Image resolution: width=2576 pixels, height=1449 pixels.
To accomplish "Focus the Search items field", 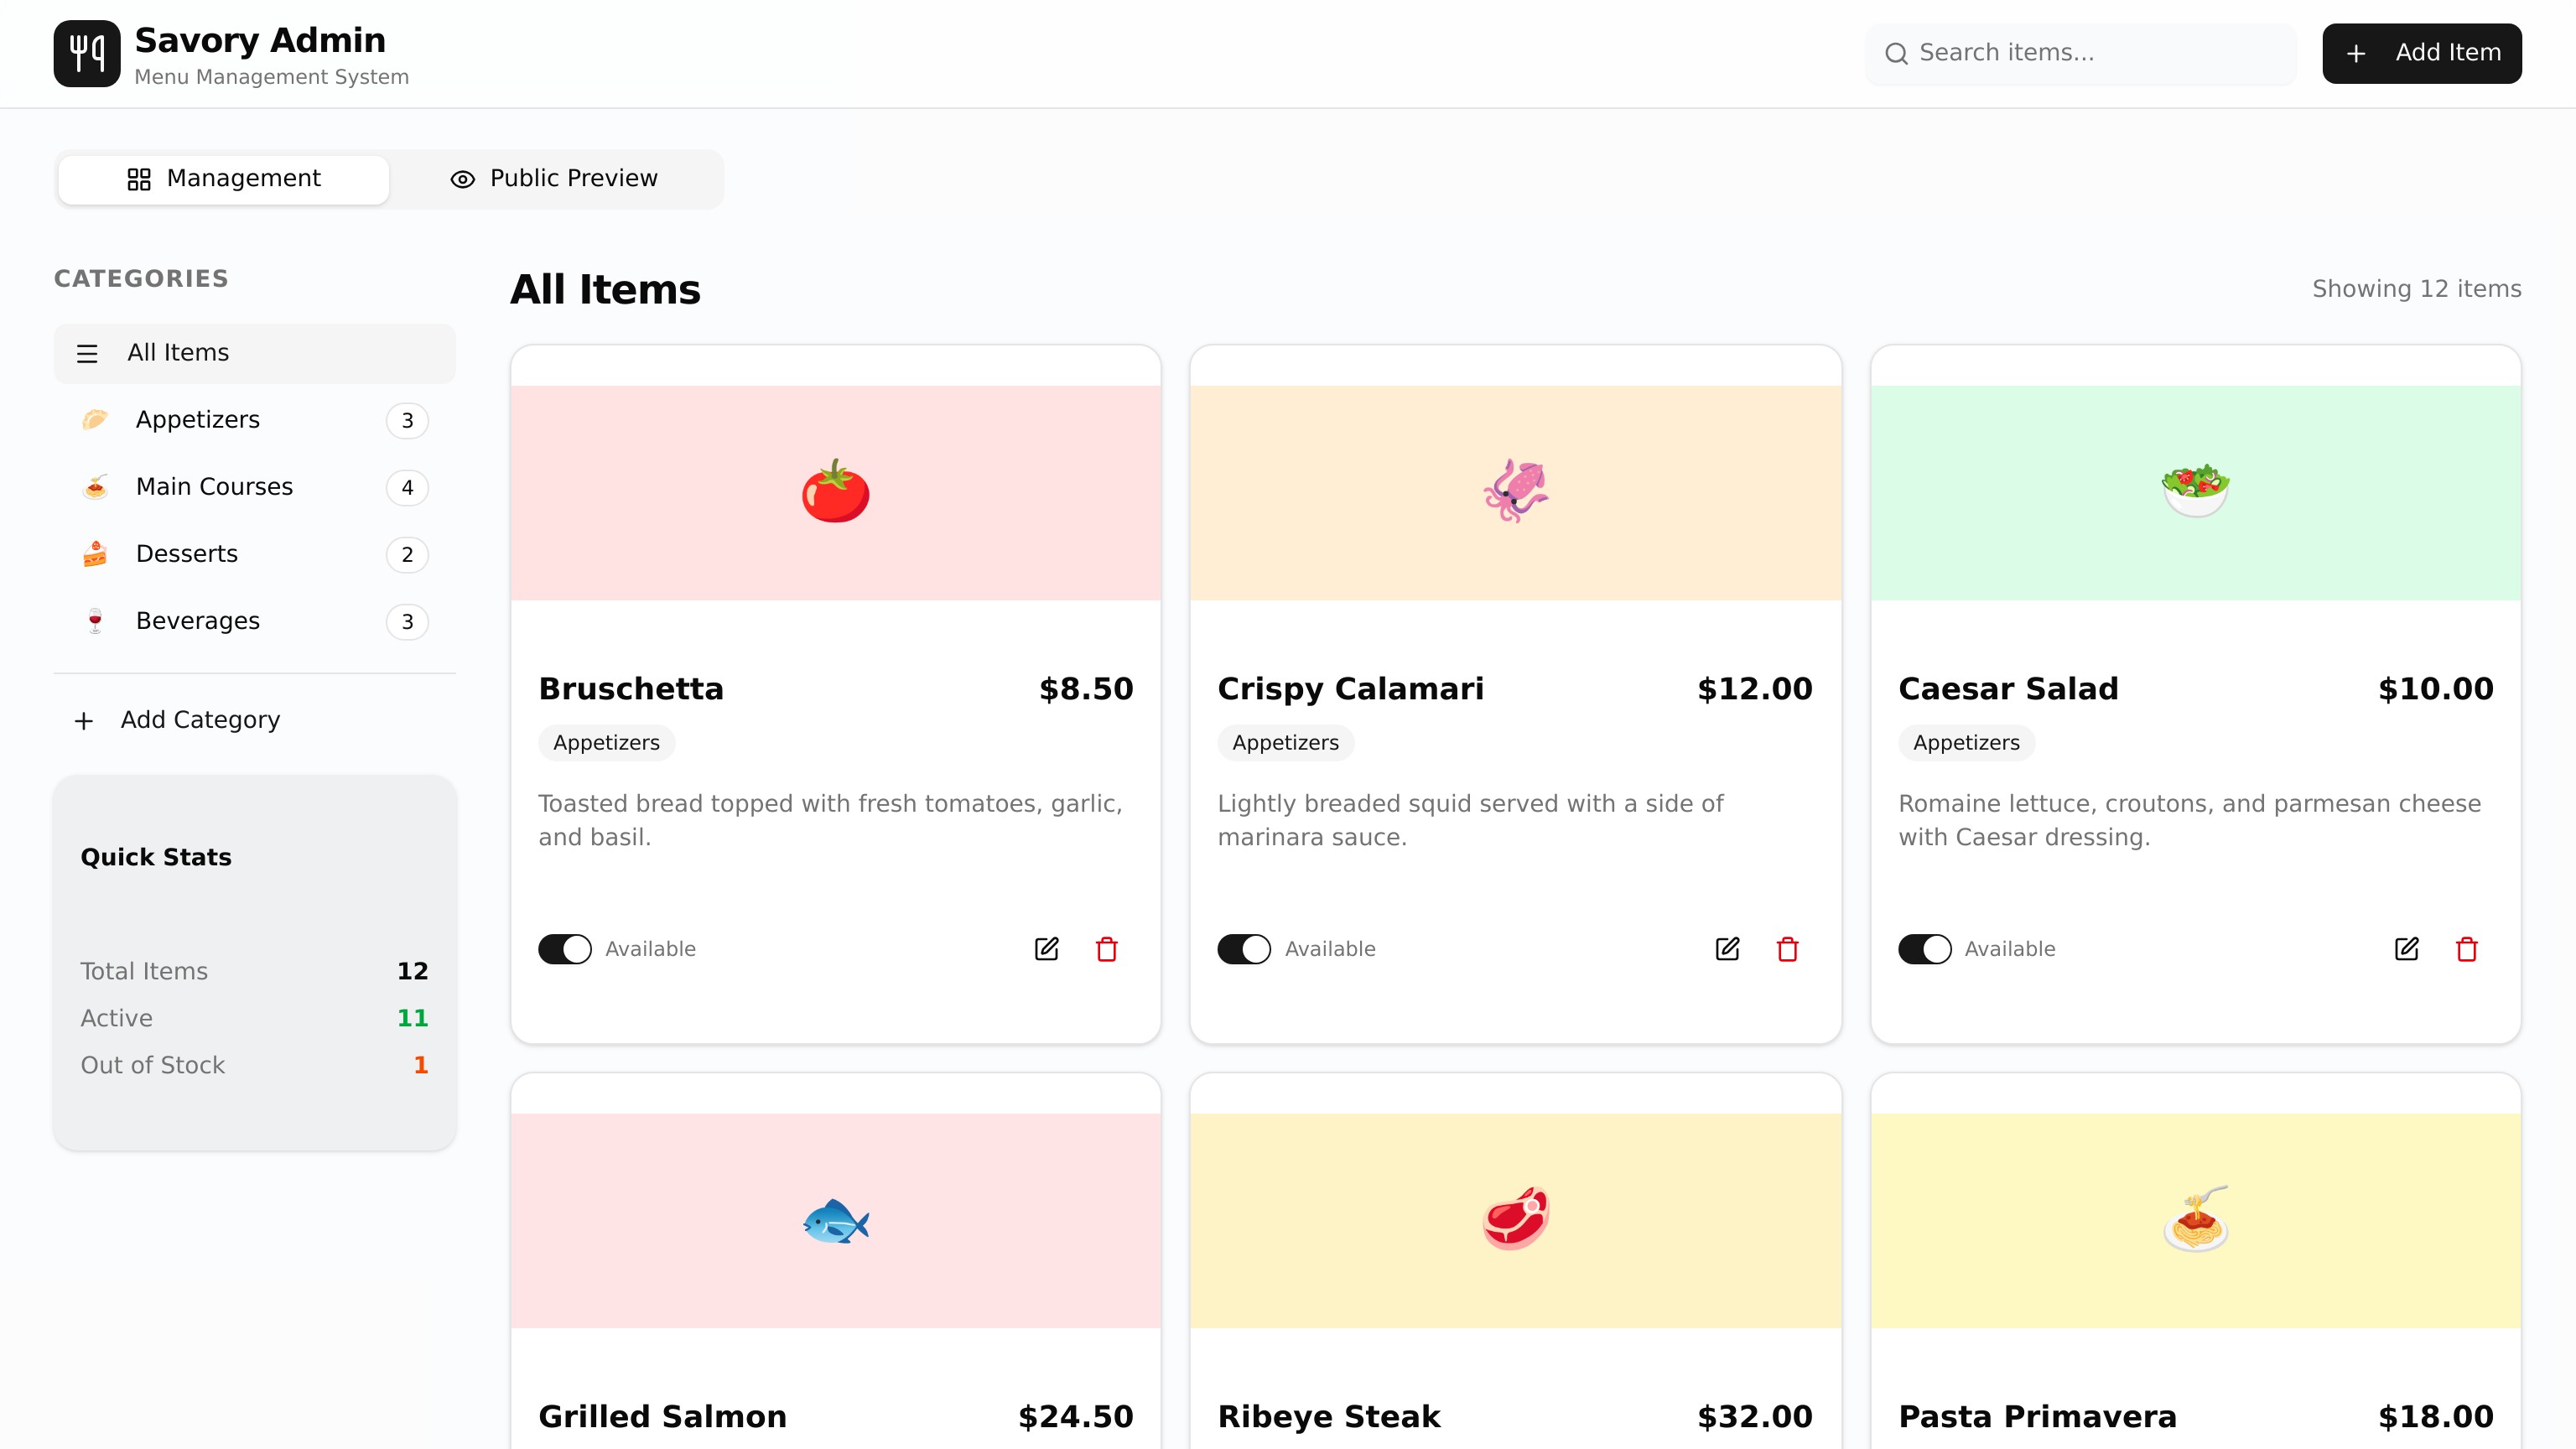I will tap(2100, 53).
